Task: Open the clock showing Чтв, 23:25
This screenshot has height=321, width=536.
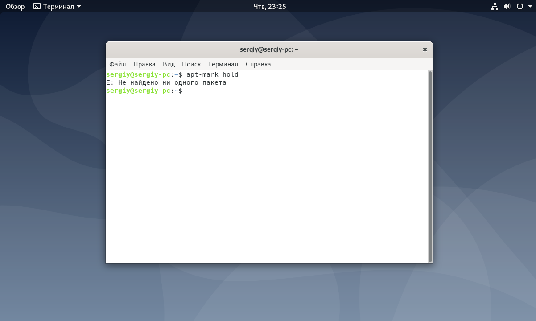Action: pos(270,7)
